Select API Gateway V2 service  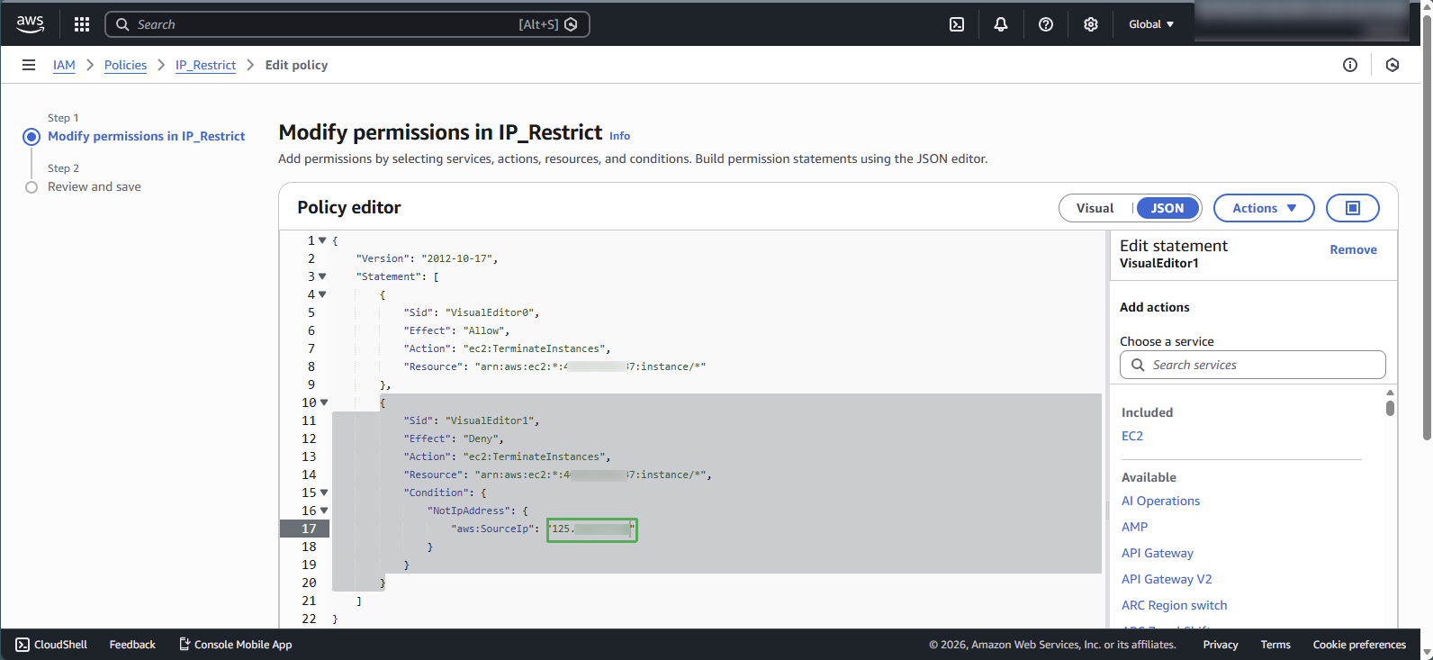tap(1167, 579)
